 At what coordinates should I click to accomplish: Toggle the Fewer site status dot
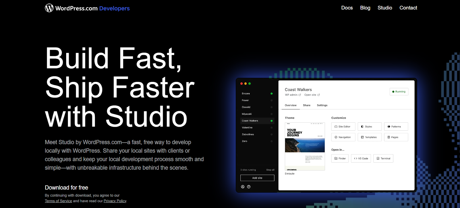pyautogui.click(x=271, y=100)
